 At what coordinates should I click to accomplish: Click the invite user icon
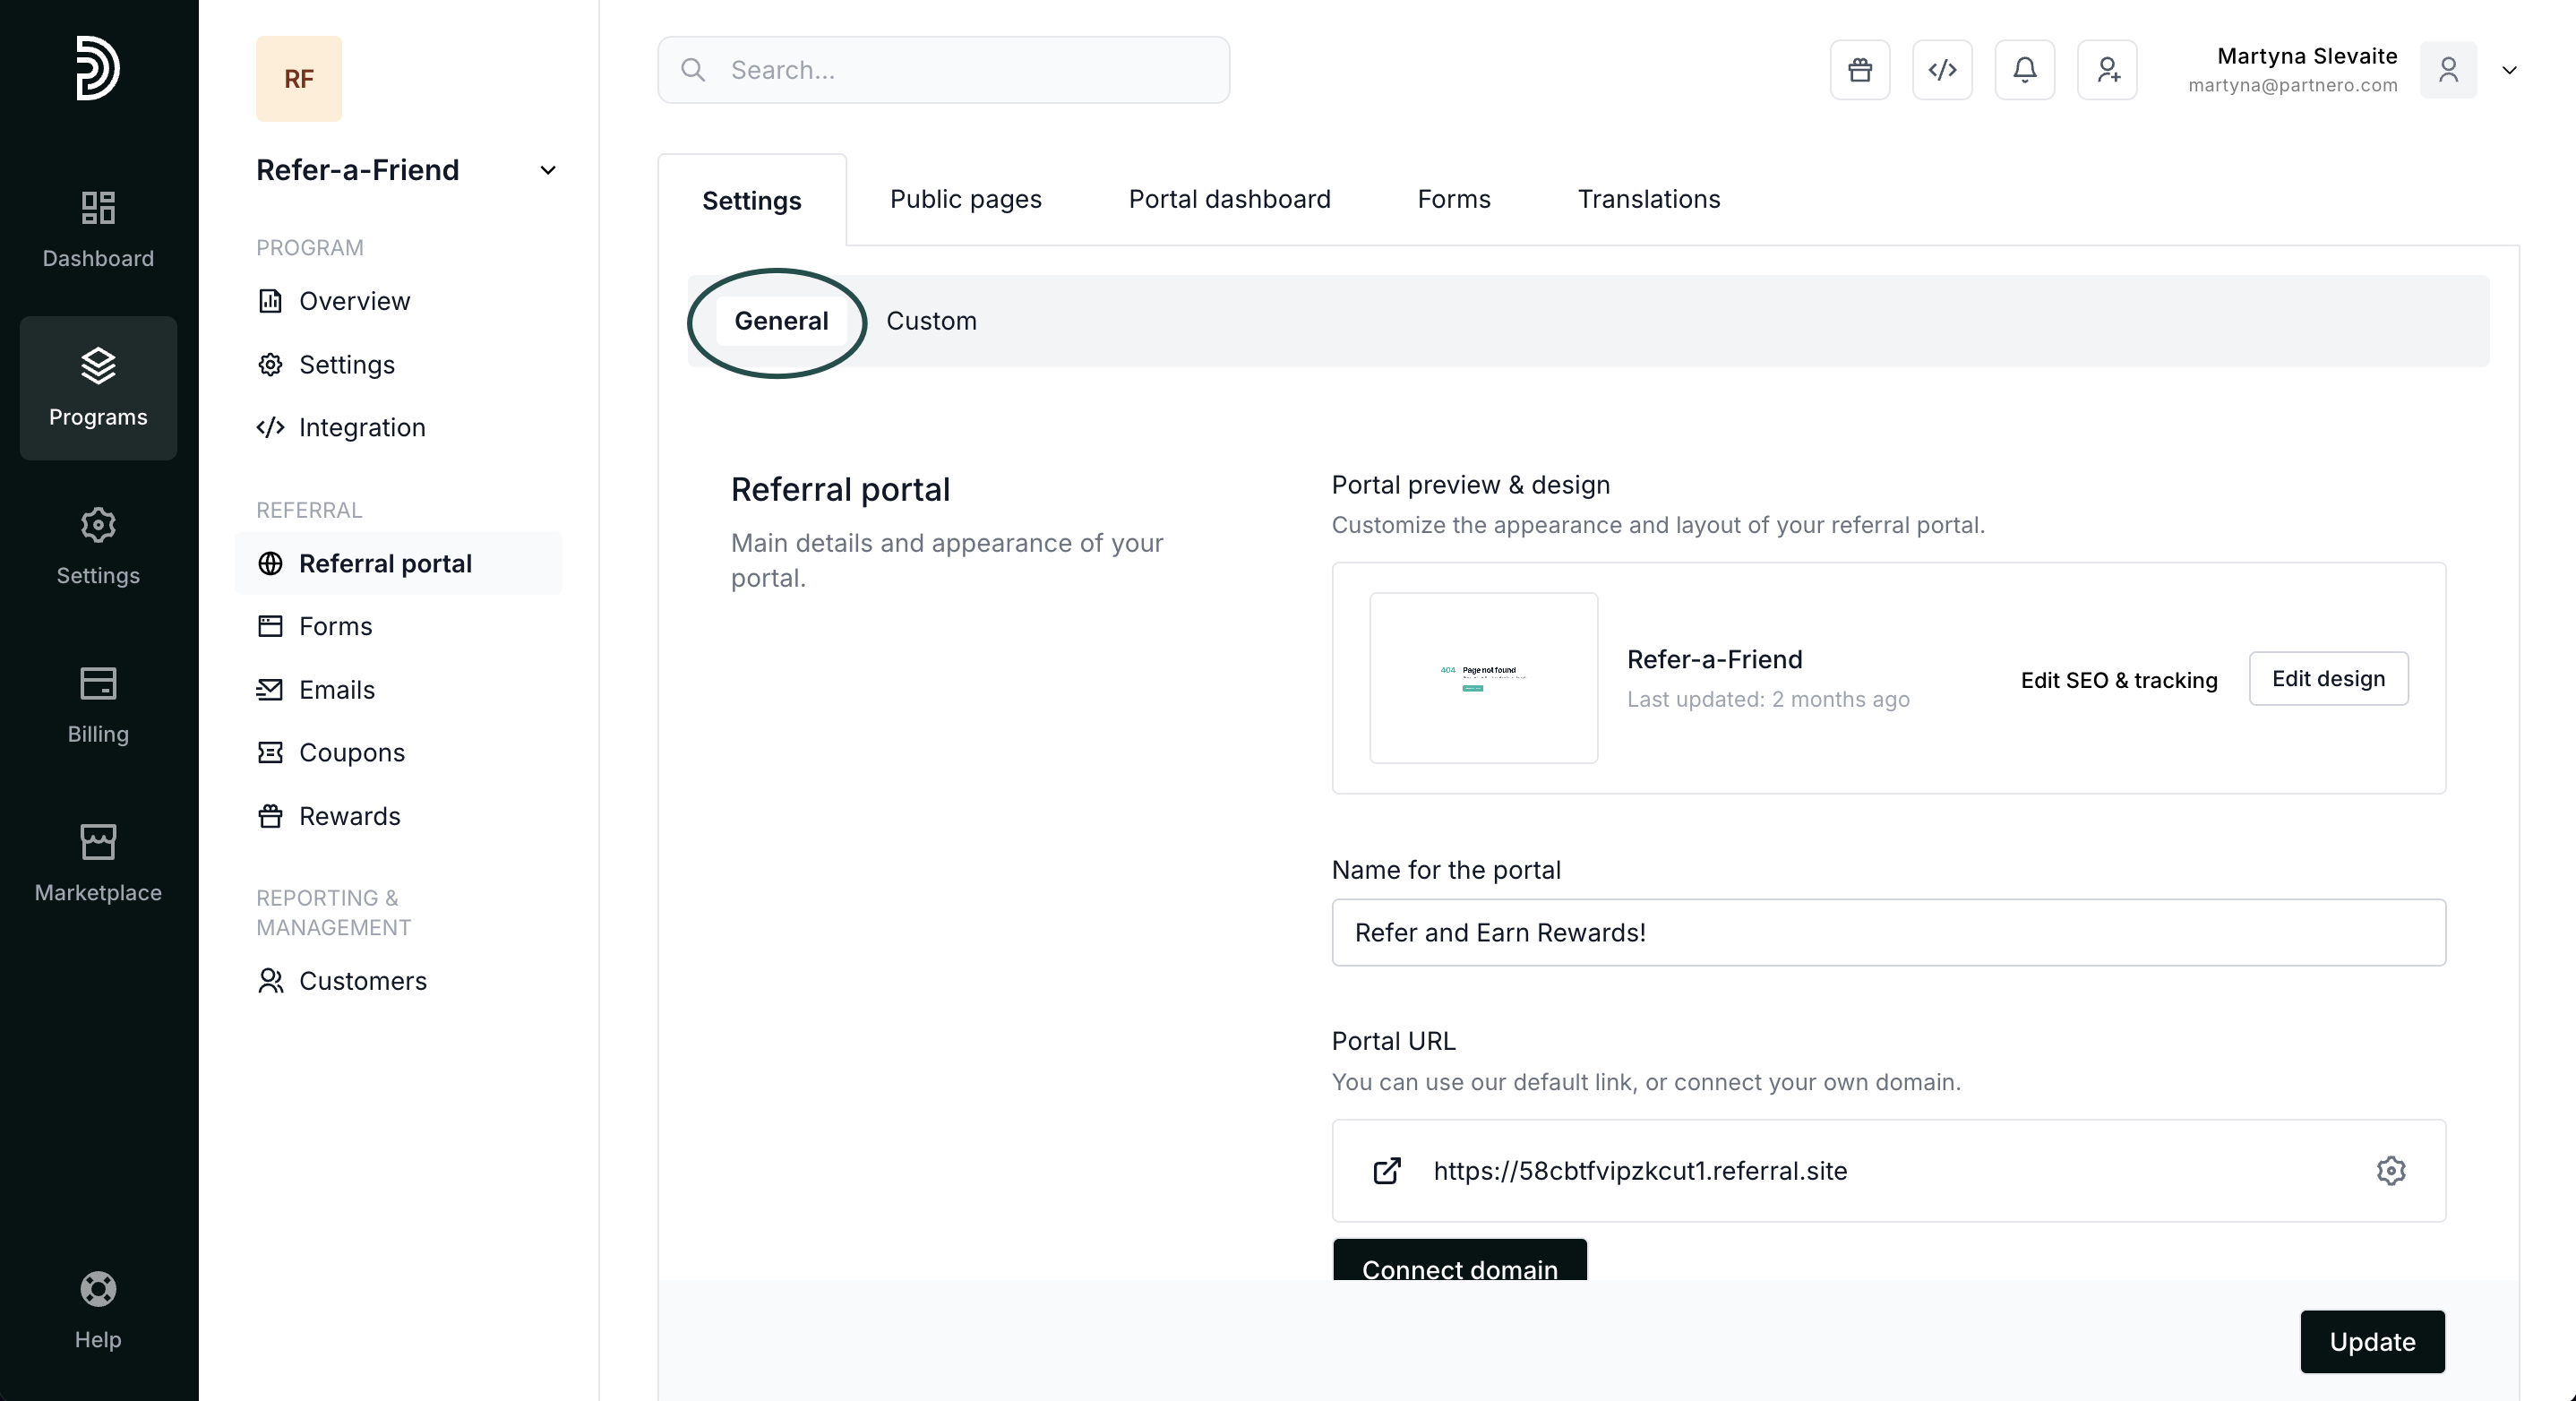point(2107,70)
